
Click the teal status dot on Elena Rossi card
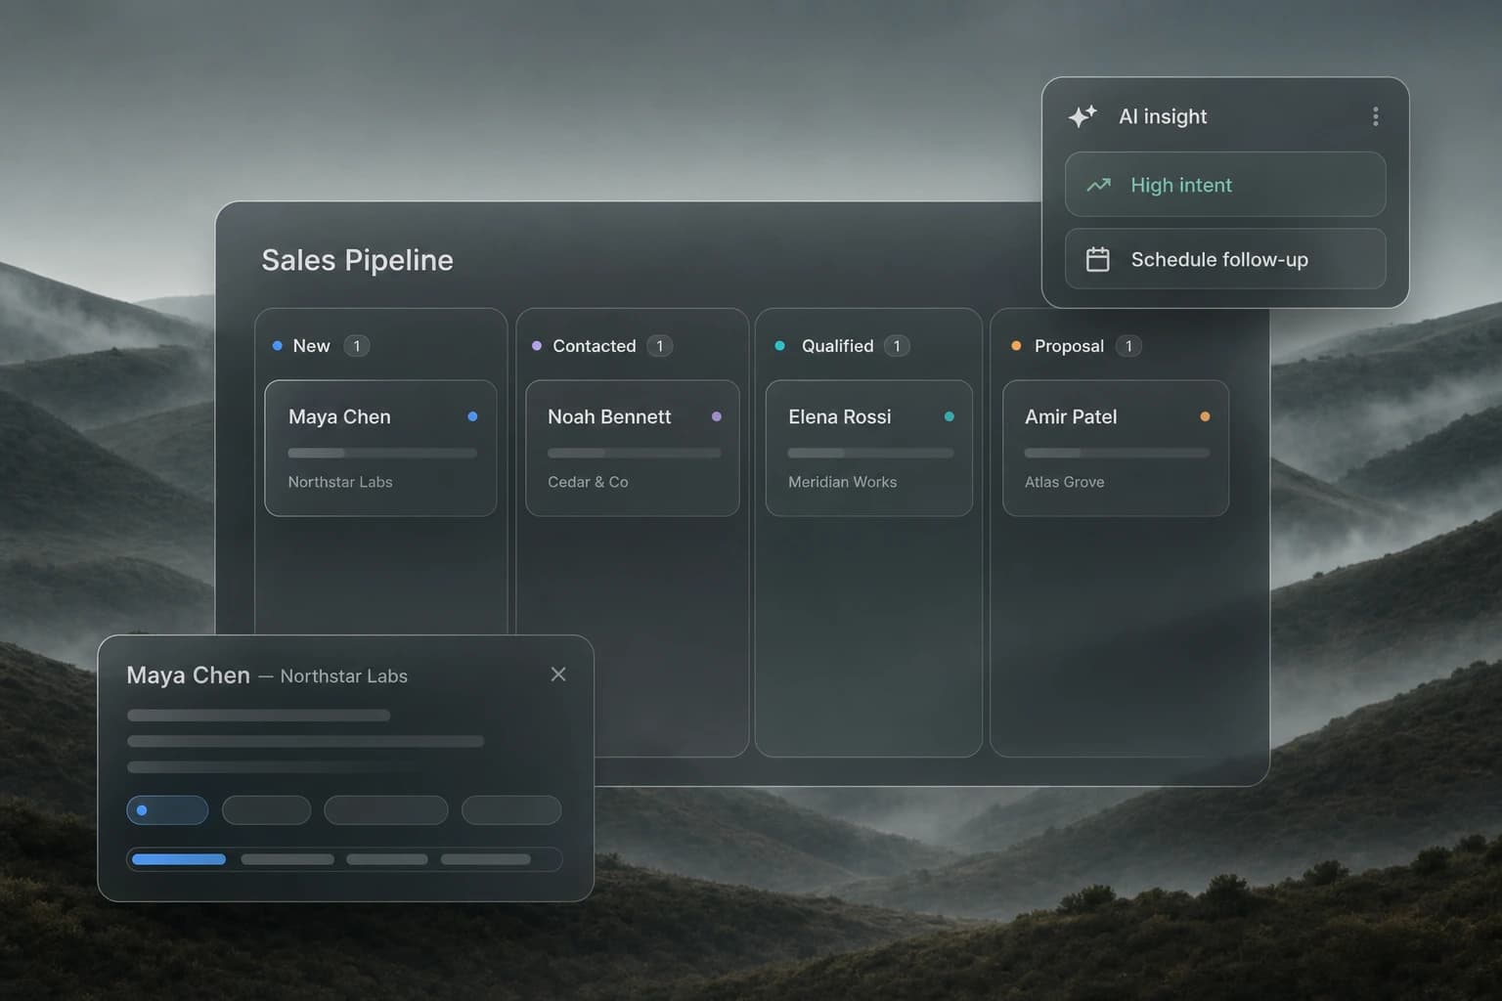pyautogui.click(x=949, y=416)
